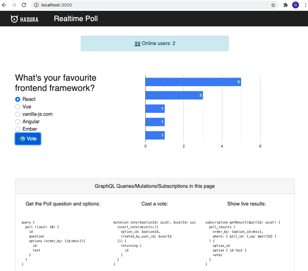Click the HASURA brand name text
Viewport: 308px width, 271px height.
pos(29,19)
